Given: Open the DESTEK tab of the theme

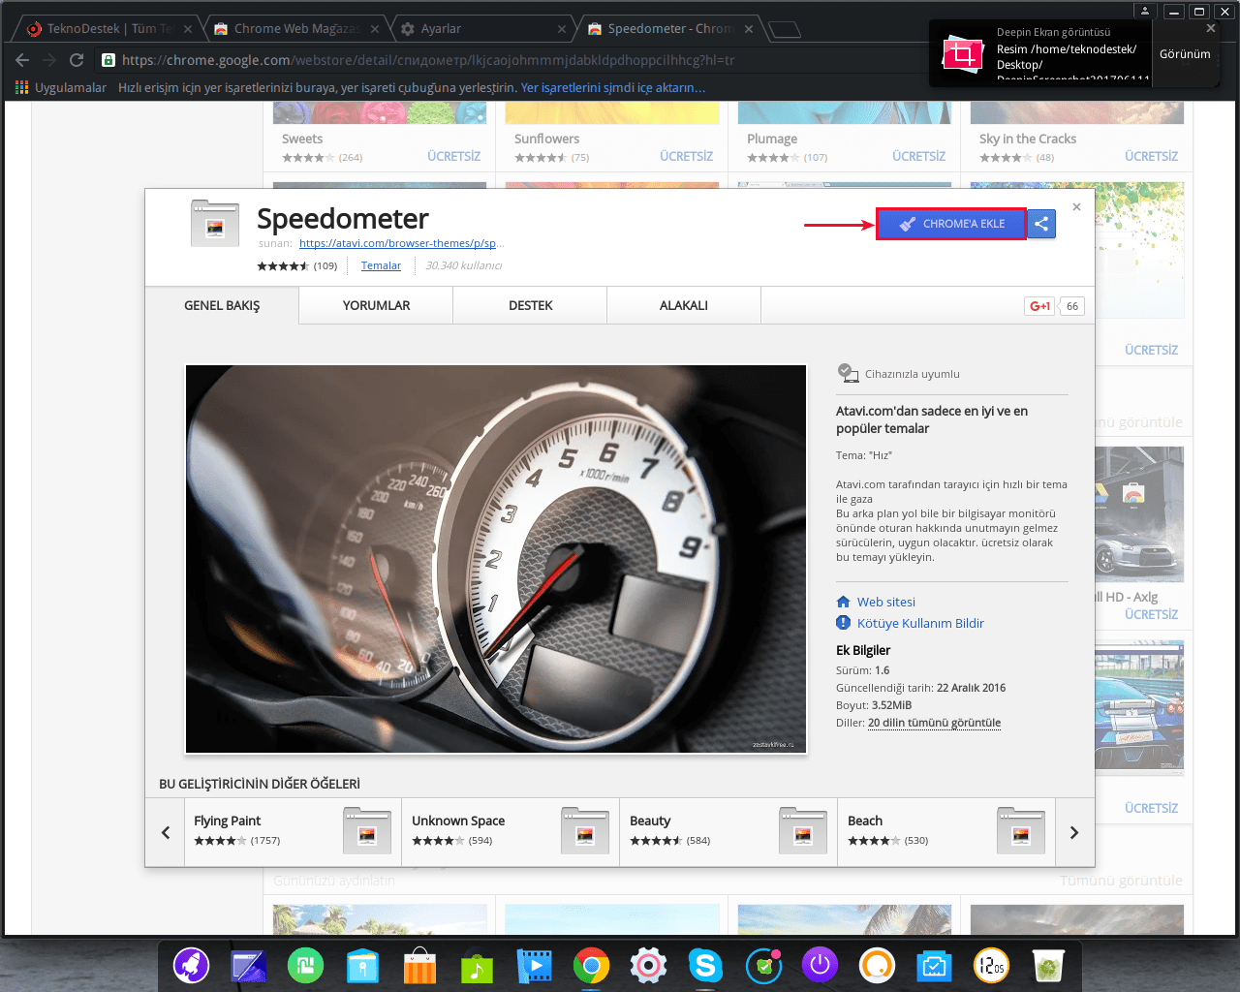Looking at the screenshot, I should (529, 305).
